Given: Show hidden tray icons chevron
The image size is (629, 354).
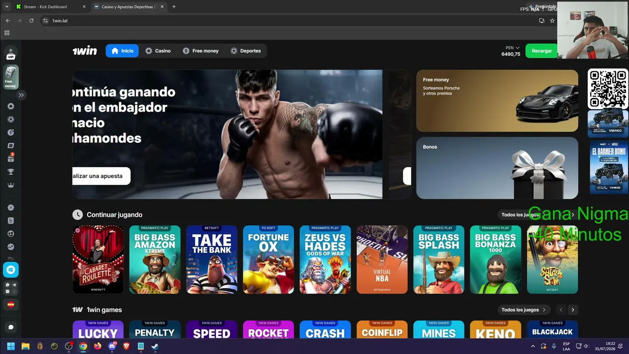Looking at the screenshot, I should point(533,346).
